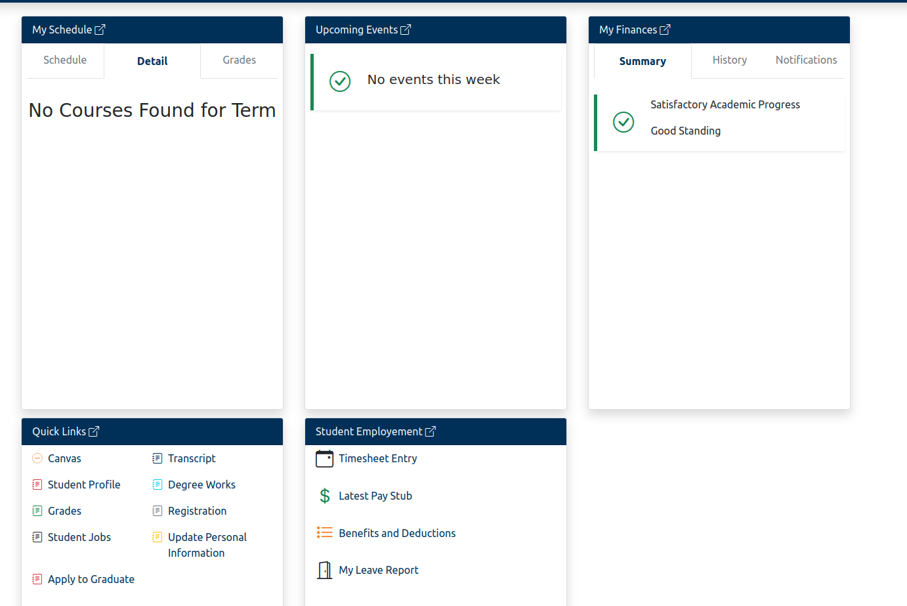907x606 pixels.
Task: Open Benefits and Deductions link
Action: [x=397, y=533]
